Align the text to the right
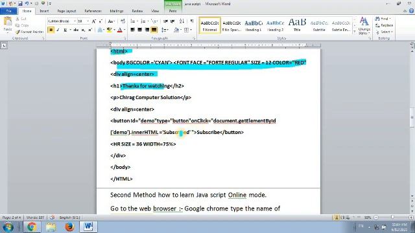 pos(147,30)
